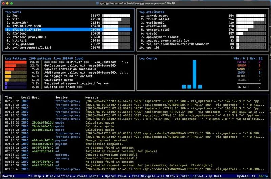Select the 172.18.0.22:8080 word row
Viewport: 271px width, 179px height.
tap(68, 26)
